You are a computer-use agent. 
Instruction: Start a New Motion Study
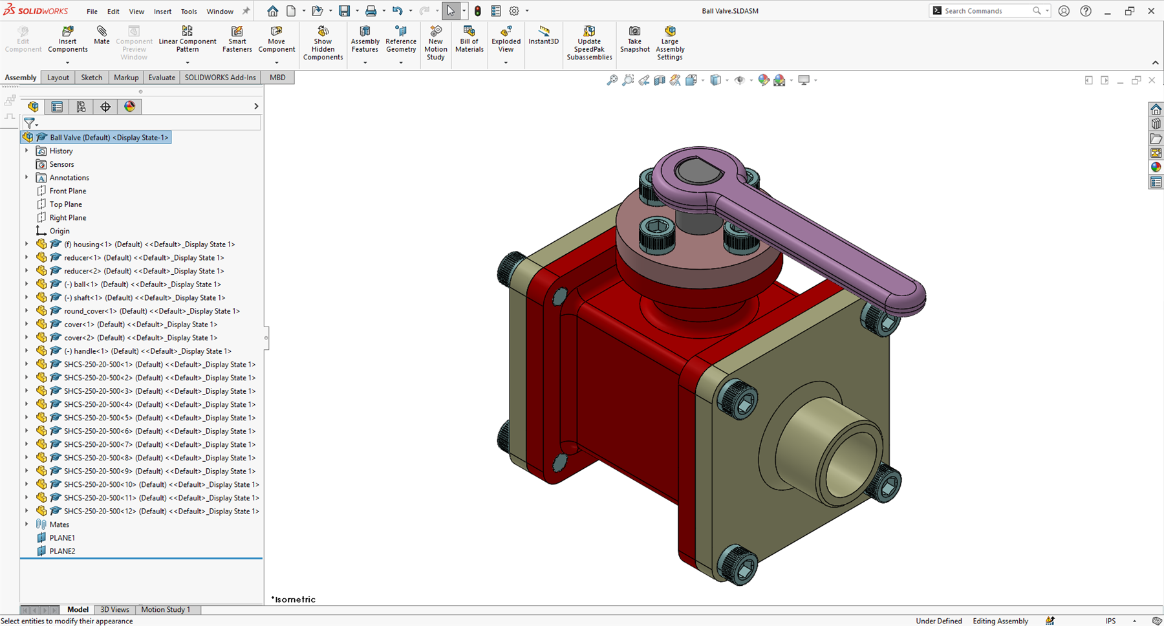click(435, 43)
